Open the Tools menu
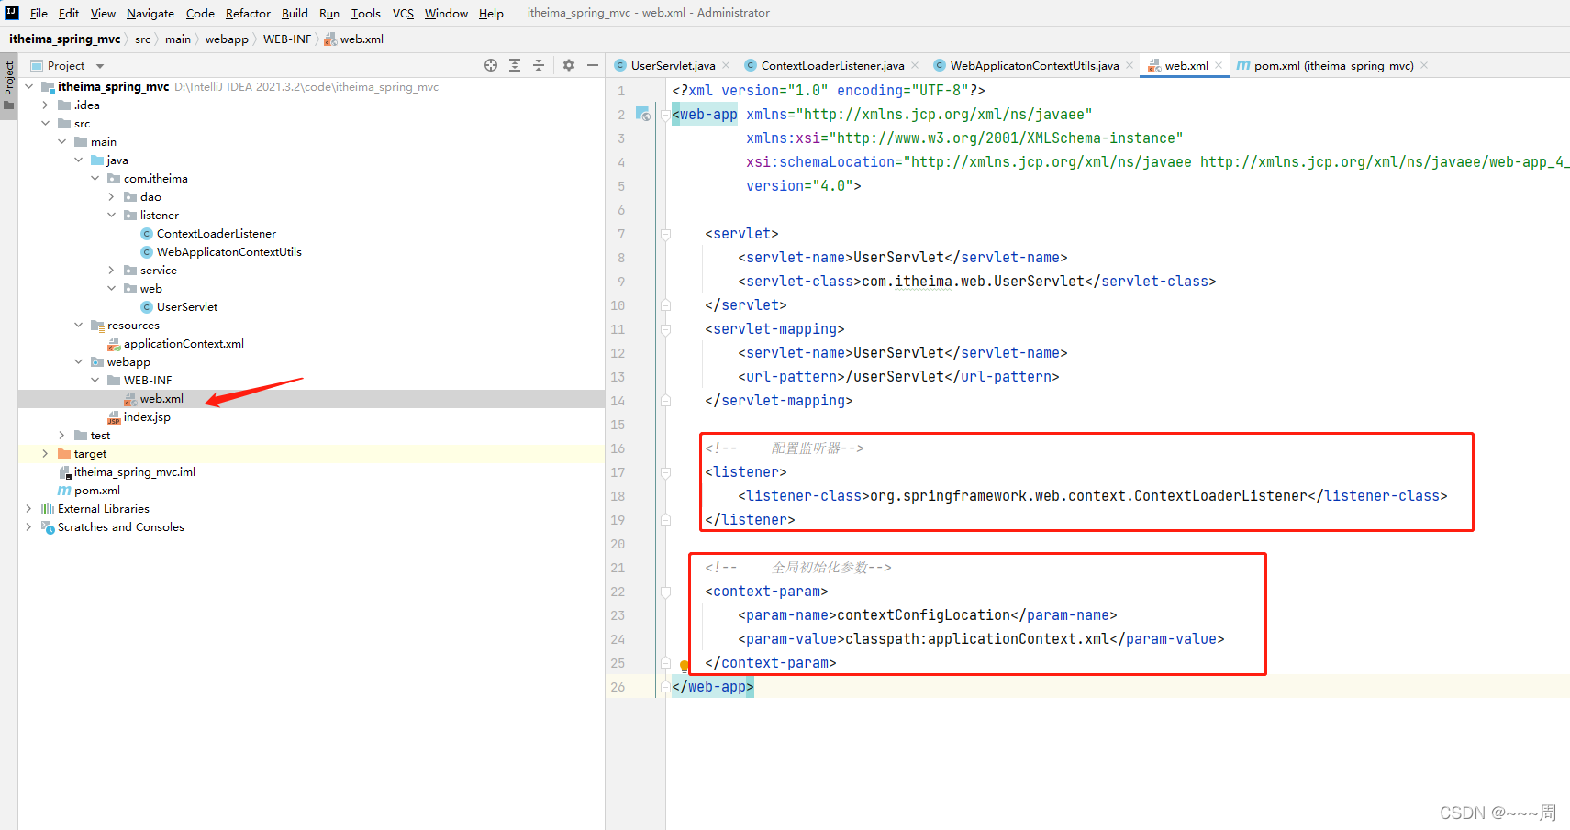This screenshot has height=830, width=1570. click(365, 13)
